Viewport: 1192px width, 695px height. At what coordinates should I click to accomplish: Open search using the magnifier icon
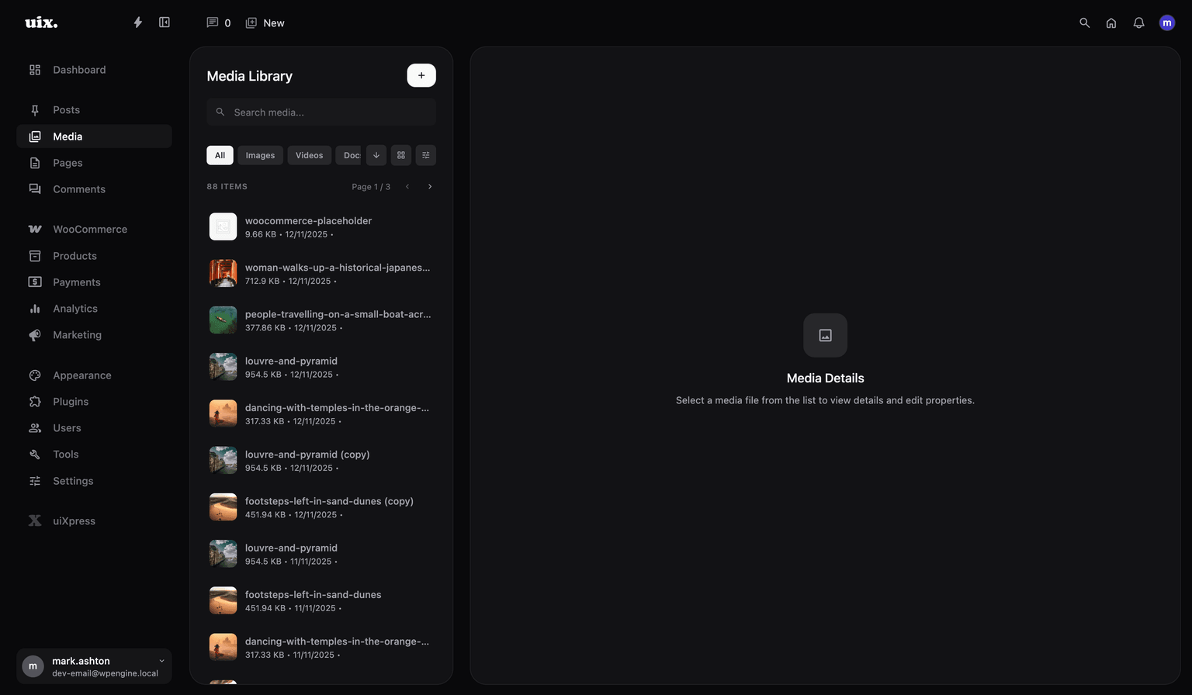(x=1084, y=22)
